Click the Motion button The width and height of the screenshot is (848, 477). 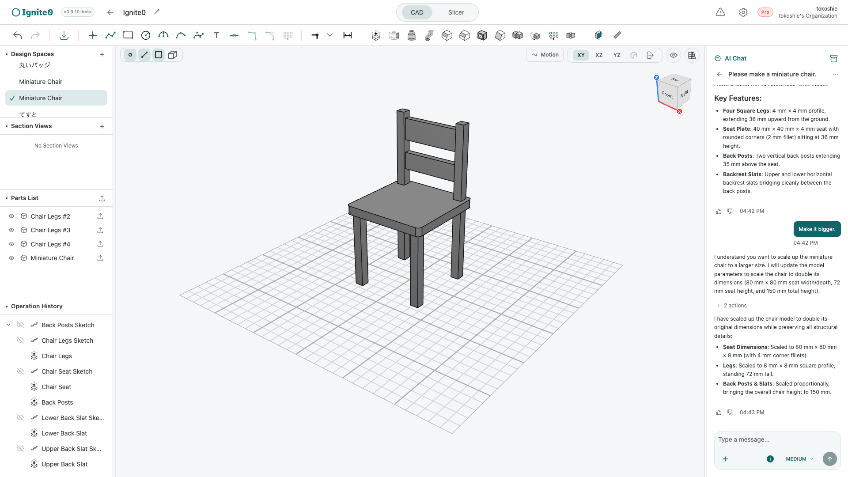click(x=545, y=55)
